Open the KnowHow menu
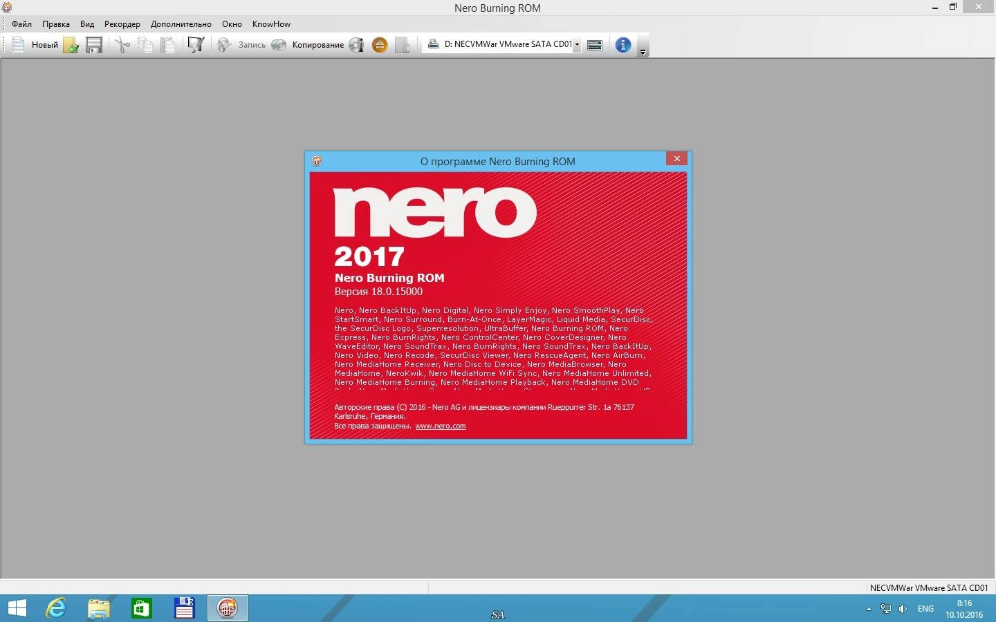996x622 pixels. pyautogui.click(x=271, y=23)
